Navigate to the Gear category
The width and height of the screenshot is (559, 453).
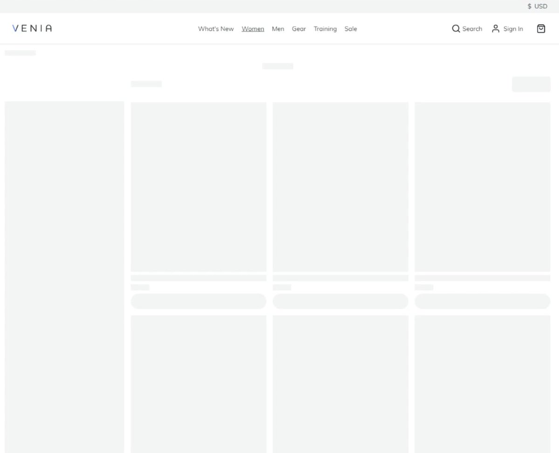point(299,29)
